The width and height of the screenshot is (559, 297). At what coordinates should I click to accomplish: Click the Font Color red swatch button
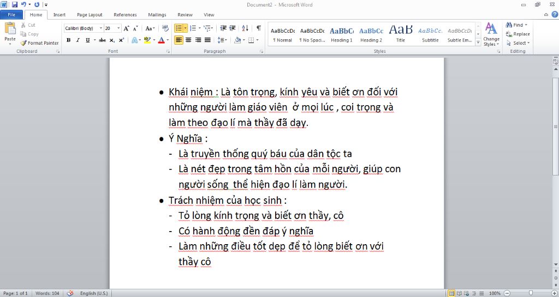pyautogui.click(x=162, y=40)
